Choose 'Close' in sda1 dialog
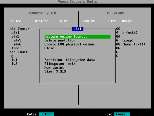 [x=49, y=48]
